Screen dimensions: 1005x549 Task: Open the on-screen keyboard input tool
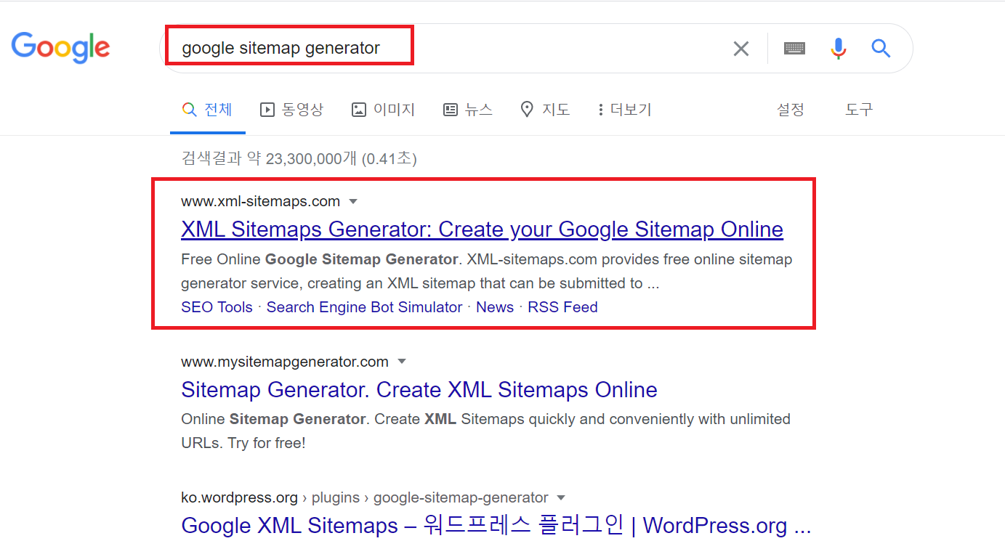(x=794, y=49)
